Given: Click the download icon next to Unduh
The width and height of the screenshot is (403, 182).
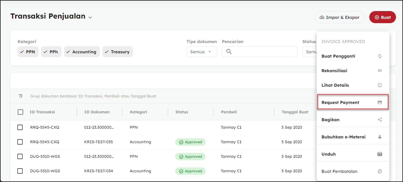Looking at the screenshot, I should click(380, 154).
